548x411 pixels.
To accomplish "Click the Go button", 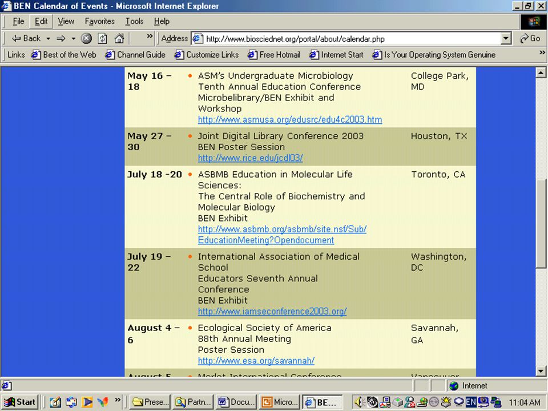I will point(530,38).
